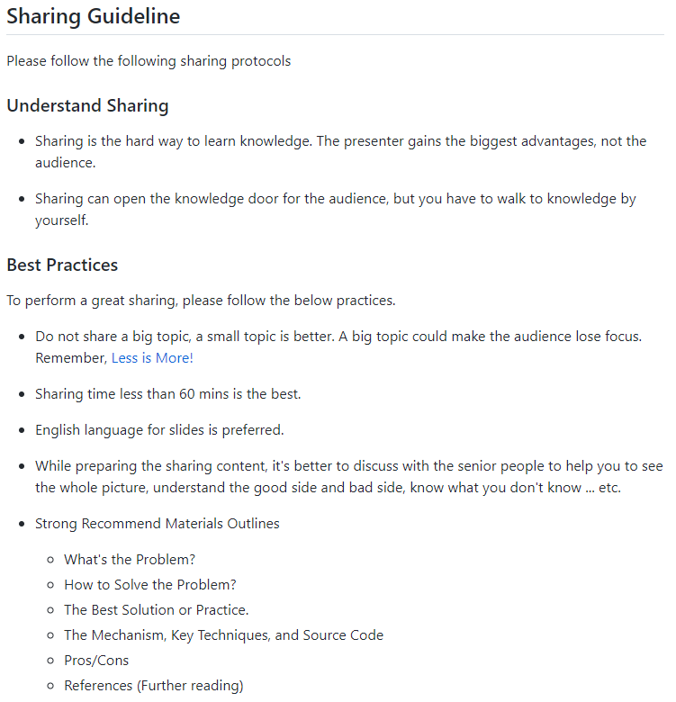Viewport: 676px width, 702px height.
Task: Click "To perform a great sharing" paragraph
Action: click(201, 300)
